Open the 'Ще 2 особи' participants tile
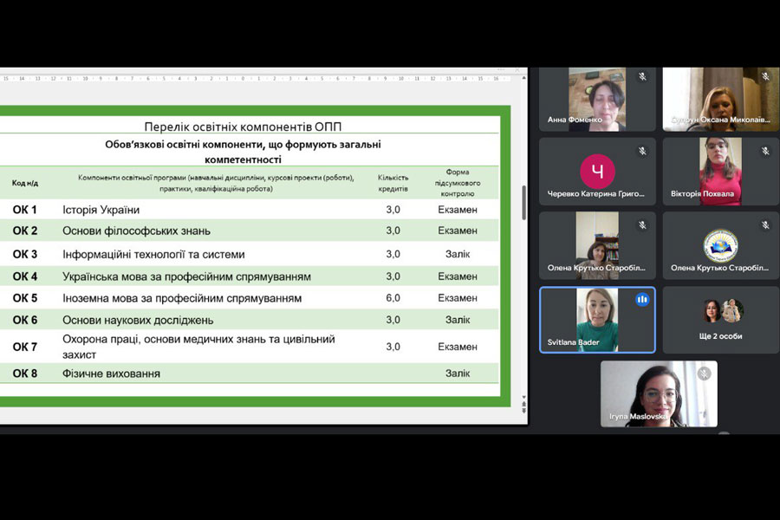Viewport: 780px width, 520px height. point(721,320)
